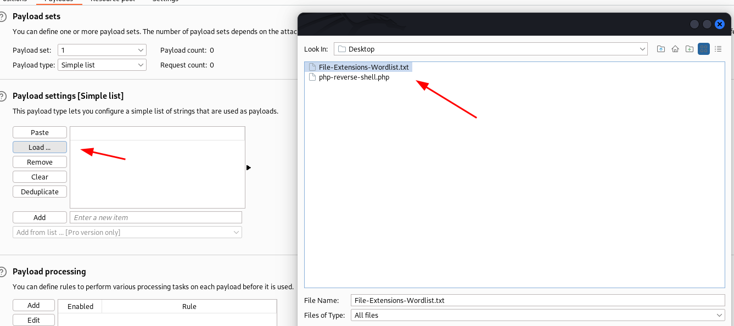Viewport: 734px width, 326px height.
Task: Jump to Home directory in file dialog
Action: pyautogui.click(x=675, y=49)
